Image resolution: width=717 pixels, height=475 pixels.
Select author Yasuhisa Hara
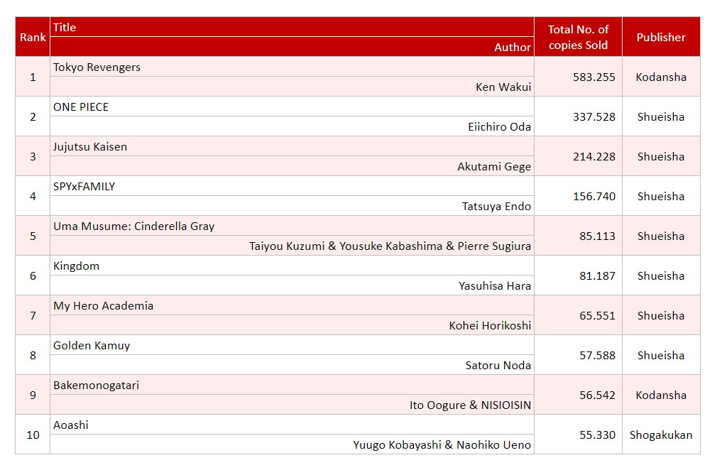point(292,285)
